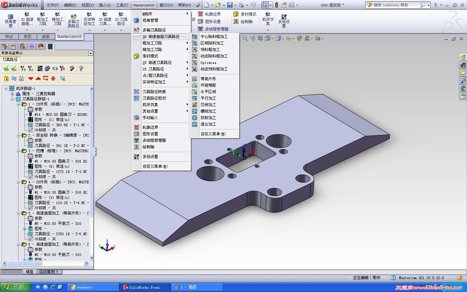This screenshot has height=292, width=467.
Task: Click the toolpath manager help question icon
Action: pos(81,68)
